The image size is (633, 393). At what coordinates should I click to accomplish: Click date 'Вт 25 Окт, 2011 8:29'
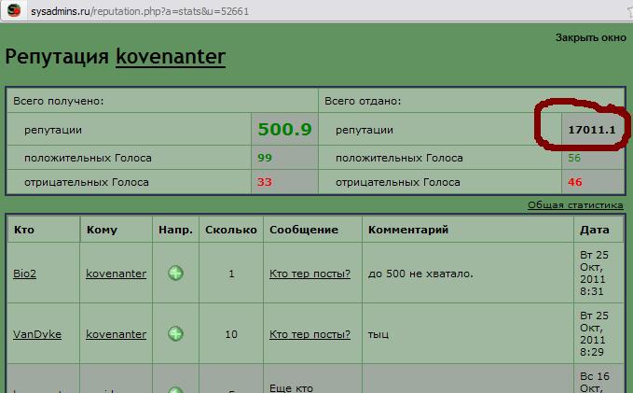click(x=594, y=333)
